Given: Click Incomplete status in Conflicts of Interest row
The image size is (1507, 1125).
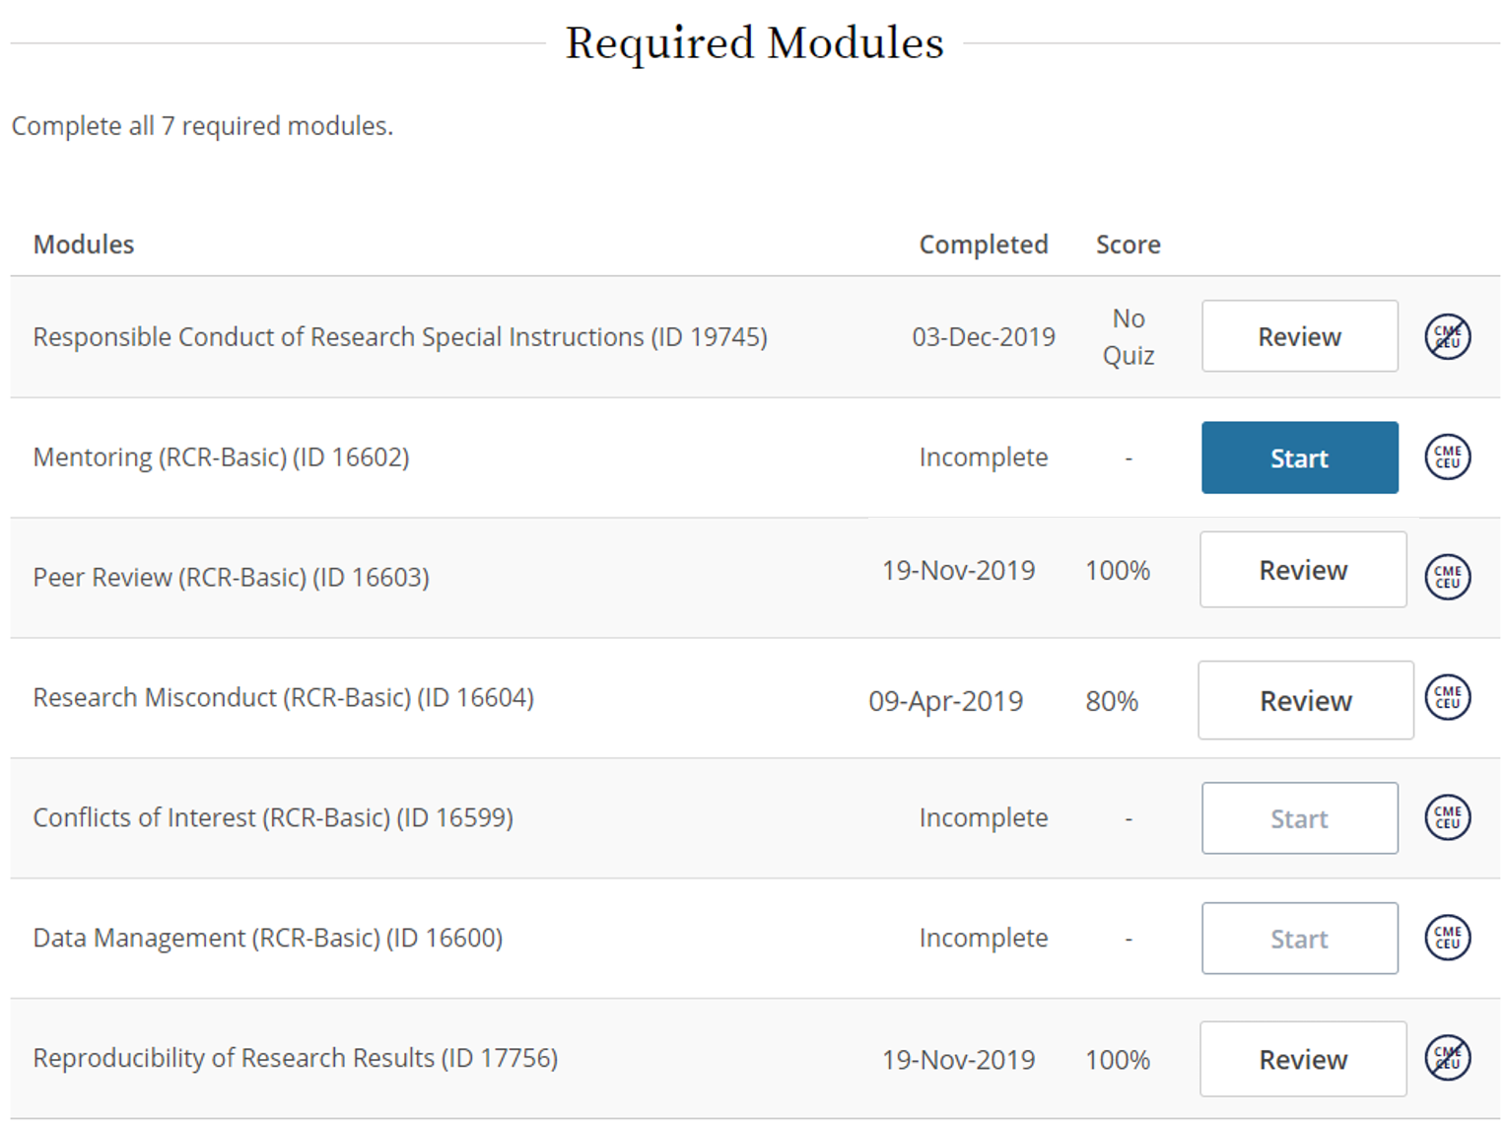Looking at the screenshot, I should pos(984,818).
